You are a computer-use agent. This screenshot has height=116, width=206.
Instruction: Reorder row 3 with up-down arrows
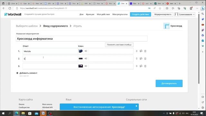tap(136, 66)
